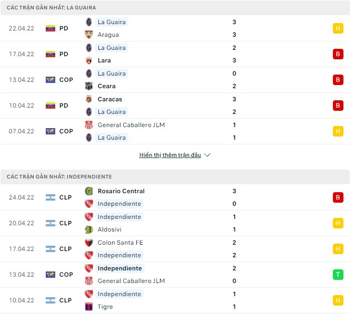Click the Colon Santa FE crest icon
Screen dimensions: 355x314
(x=88, y=243)
